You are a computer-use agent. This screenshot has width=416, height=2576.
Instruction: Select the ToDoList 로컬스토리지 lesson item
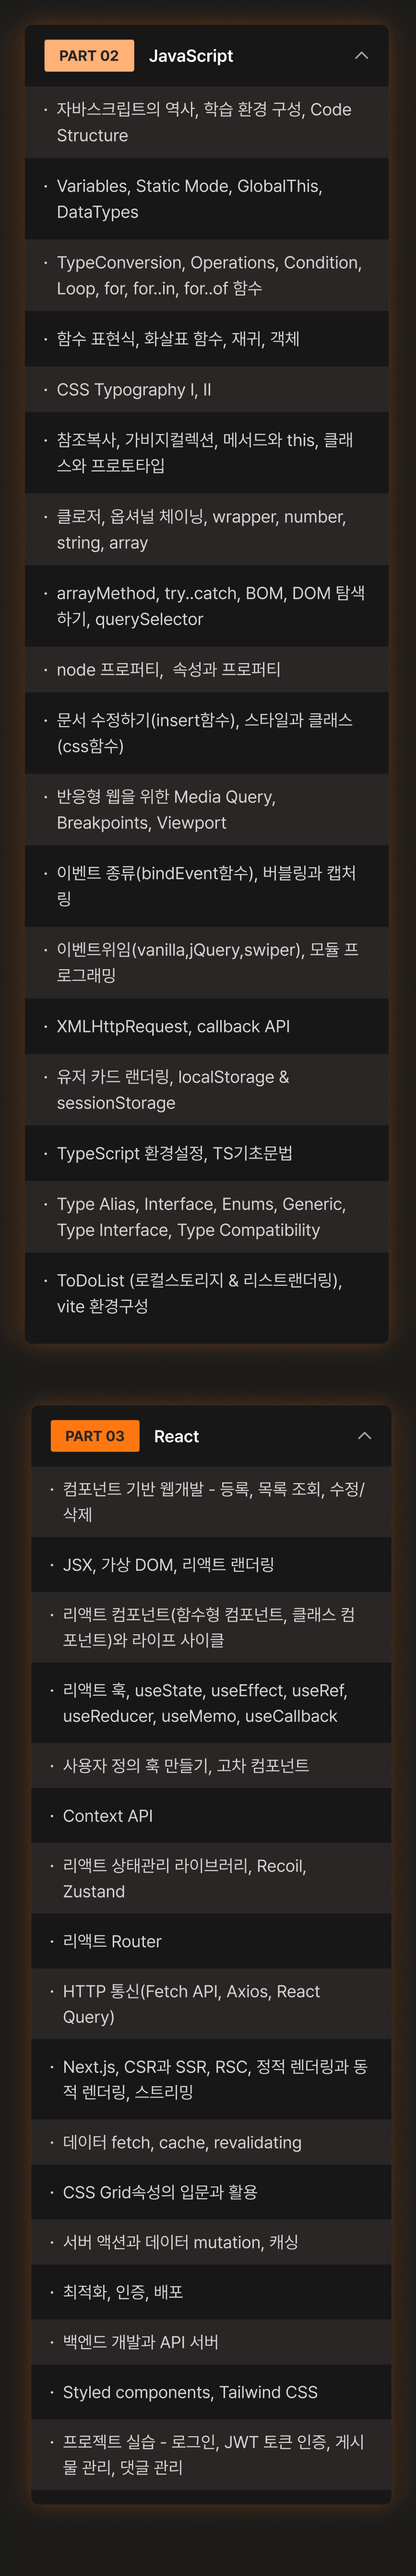(200, 1293)
